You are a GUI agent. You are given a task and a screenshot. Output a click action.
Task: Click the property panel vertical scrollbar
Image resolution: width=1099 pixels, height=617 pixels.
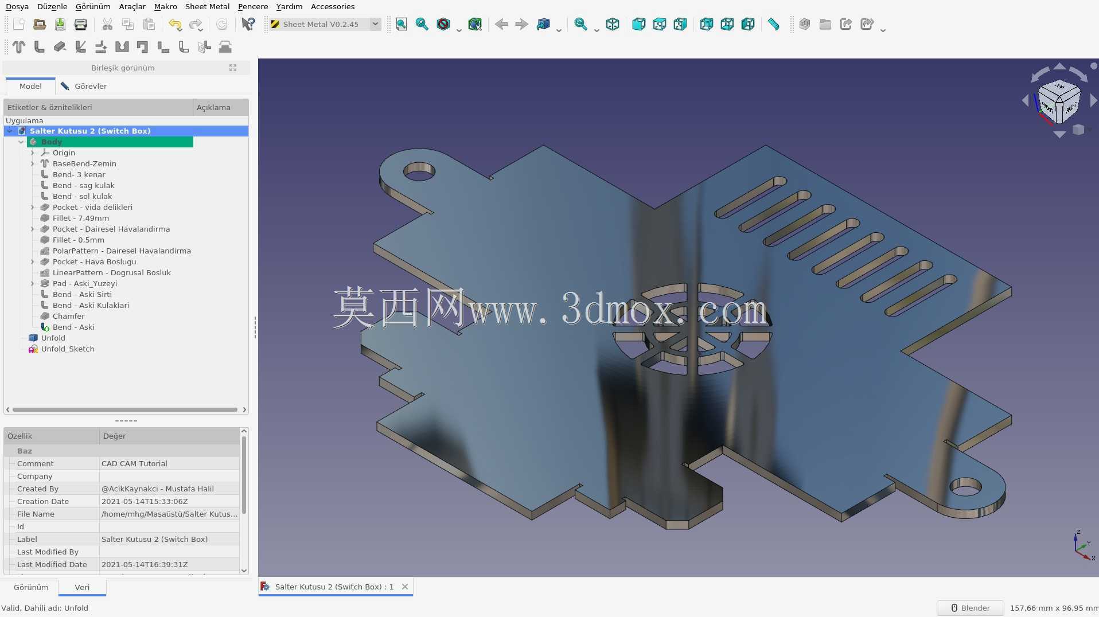click(244, 475)
